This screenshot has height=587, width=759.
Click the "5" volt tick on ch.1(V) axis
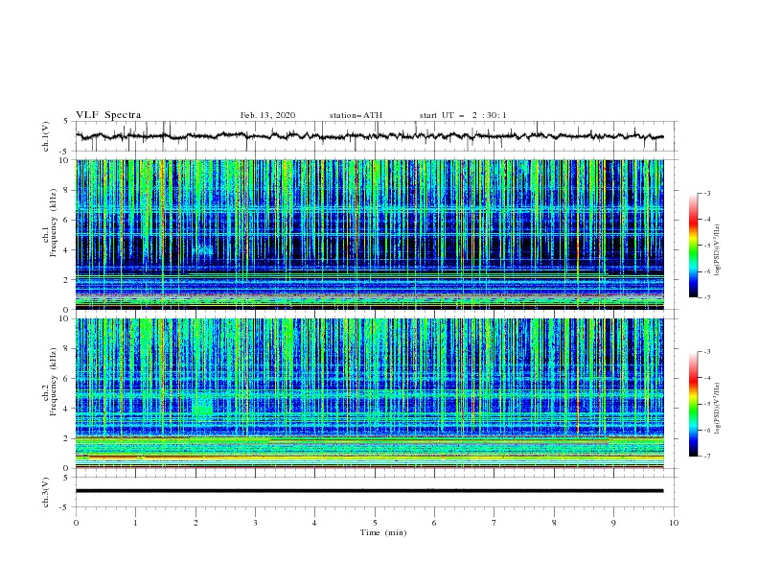point(67,121)
